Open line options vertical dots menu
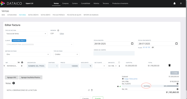The width and height of the screenshot is (187, 99). click(119, 66)
